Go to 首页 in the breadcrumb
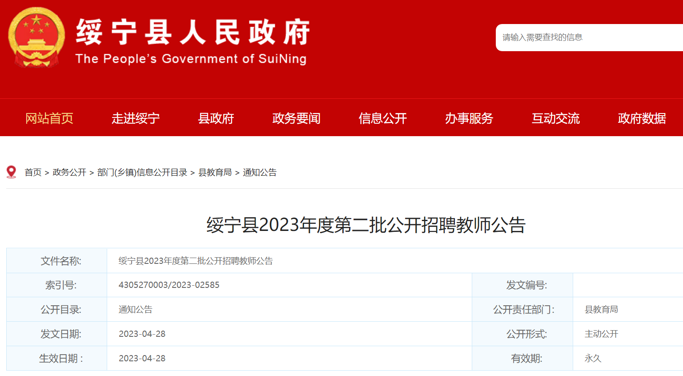This screenshot has width=683, height=376. click(33, 172)
